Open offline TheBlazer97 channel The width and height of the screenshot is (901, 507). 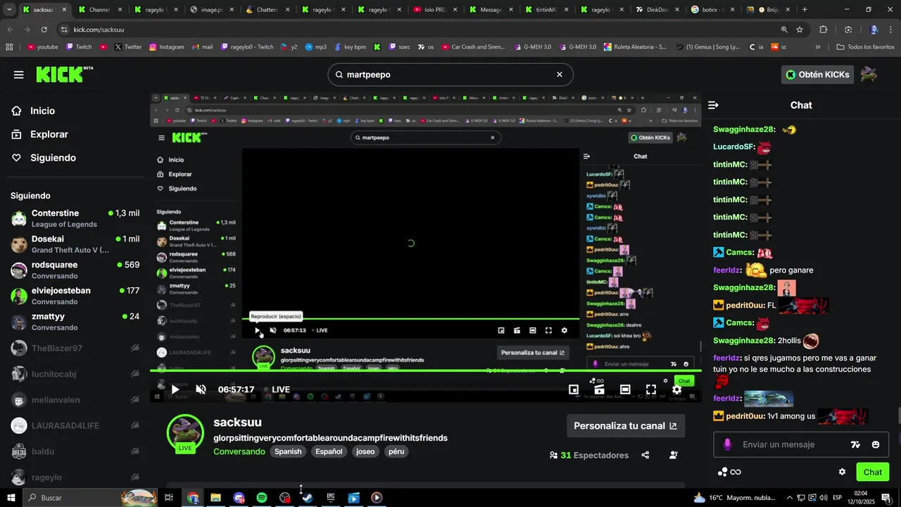click(x=75, y=348)
